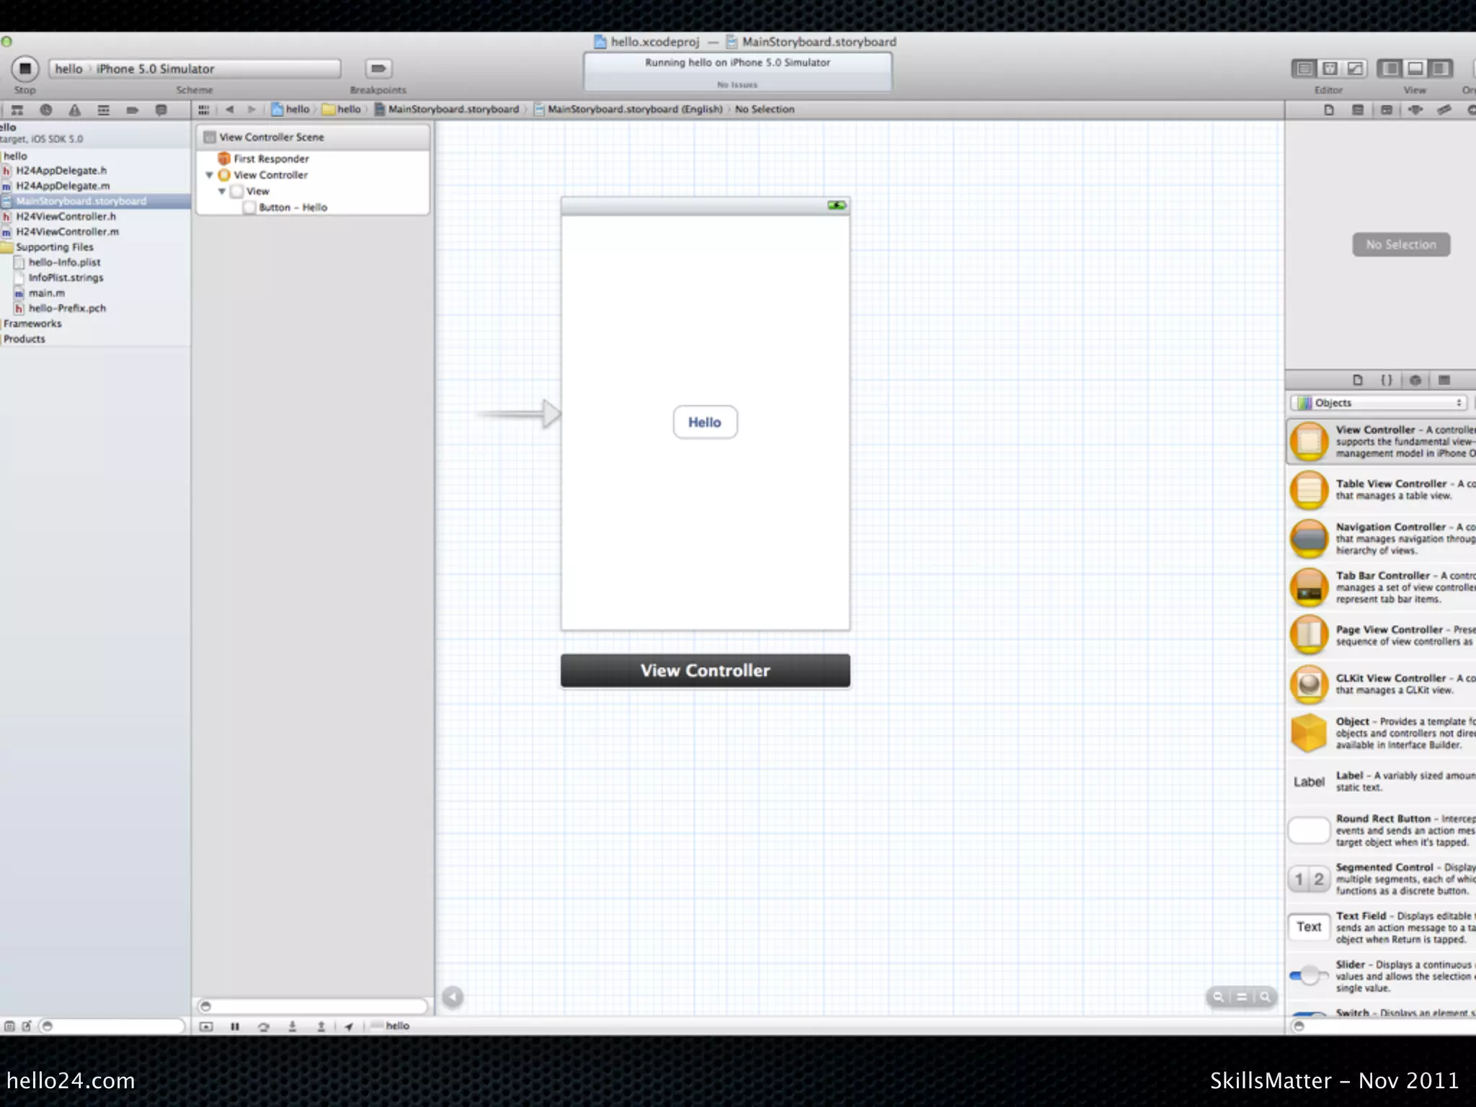
Task: Open the Connections inspector ruler icon
Action: point(1444,110)
